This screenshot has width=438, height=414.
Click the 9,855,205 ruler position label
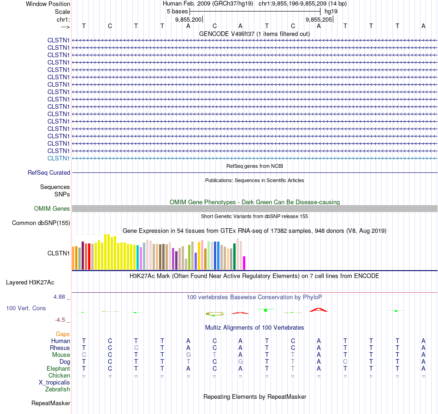319,19
